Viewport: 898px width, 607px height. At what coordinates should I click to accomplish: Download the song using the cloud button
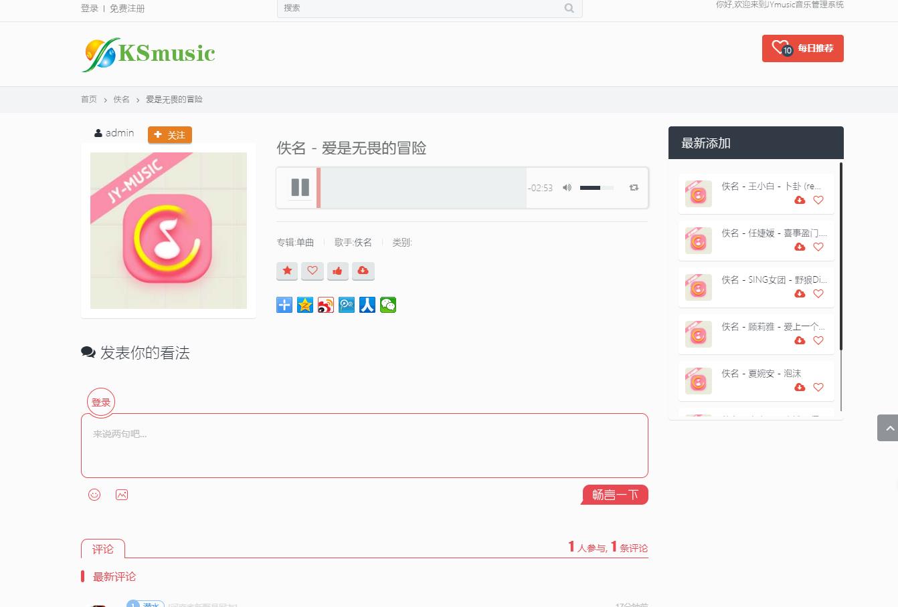[x=363, y=271]
